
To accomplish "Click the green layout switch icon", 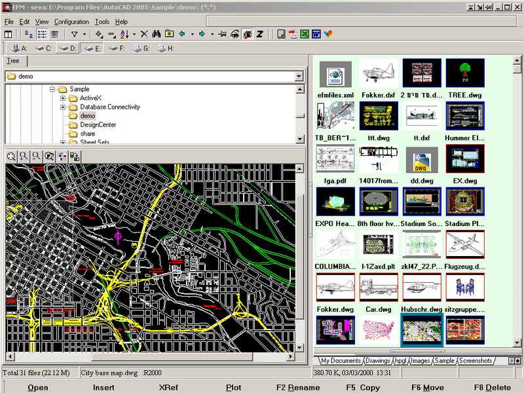I will click(75, 157).
